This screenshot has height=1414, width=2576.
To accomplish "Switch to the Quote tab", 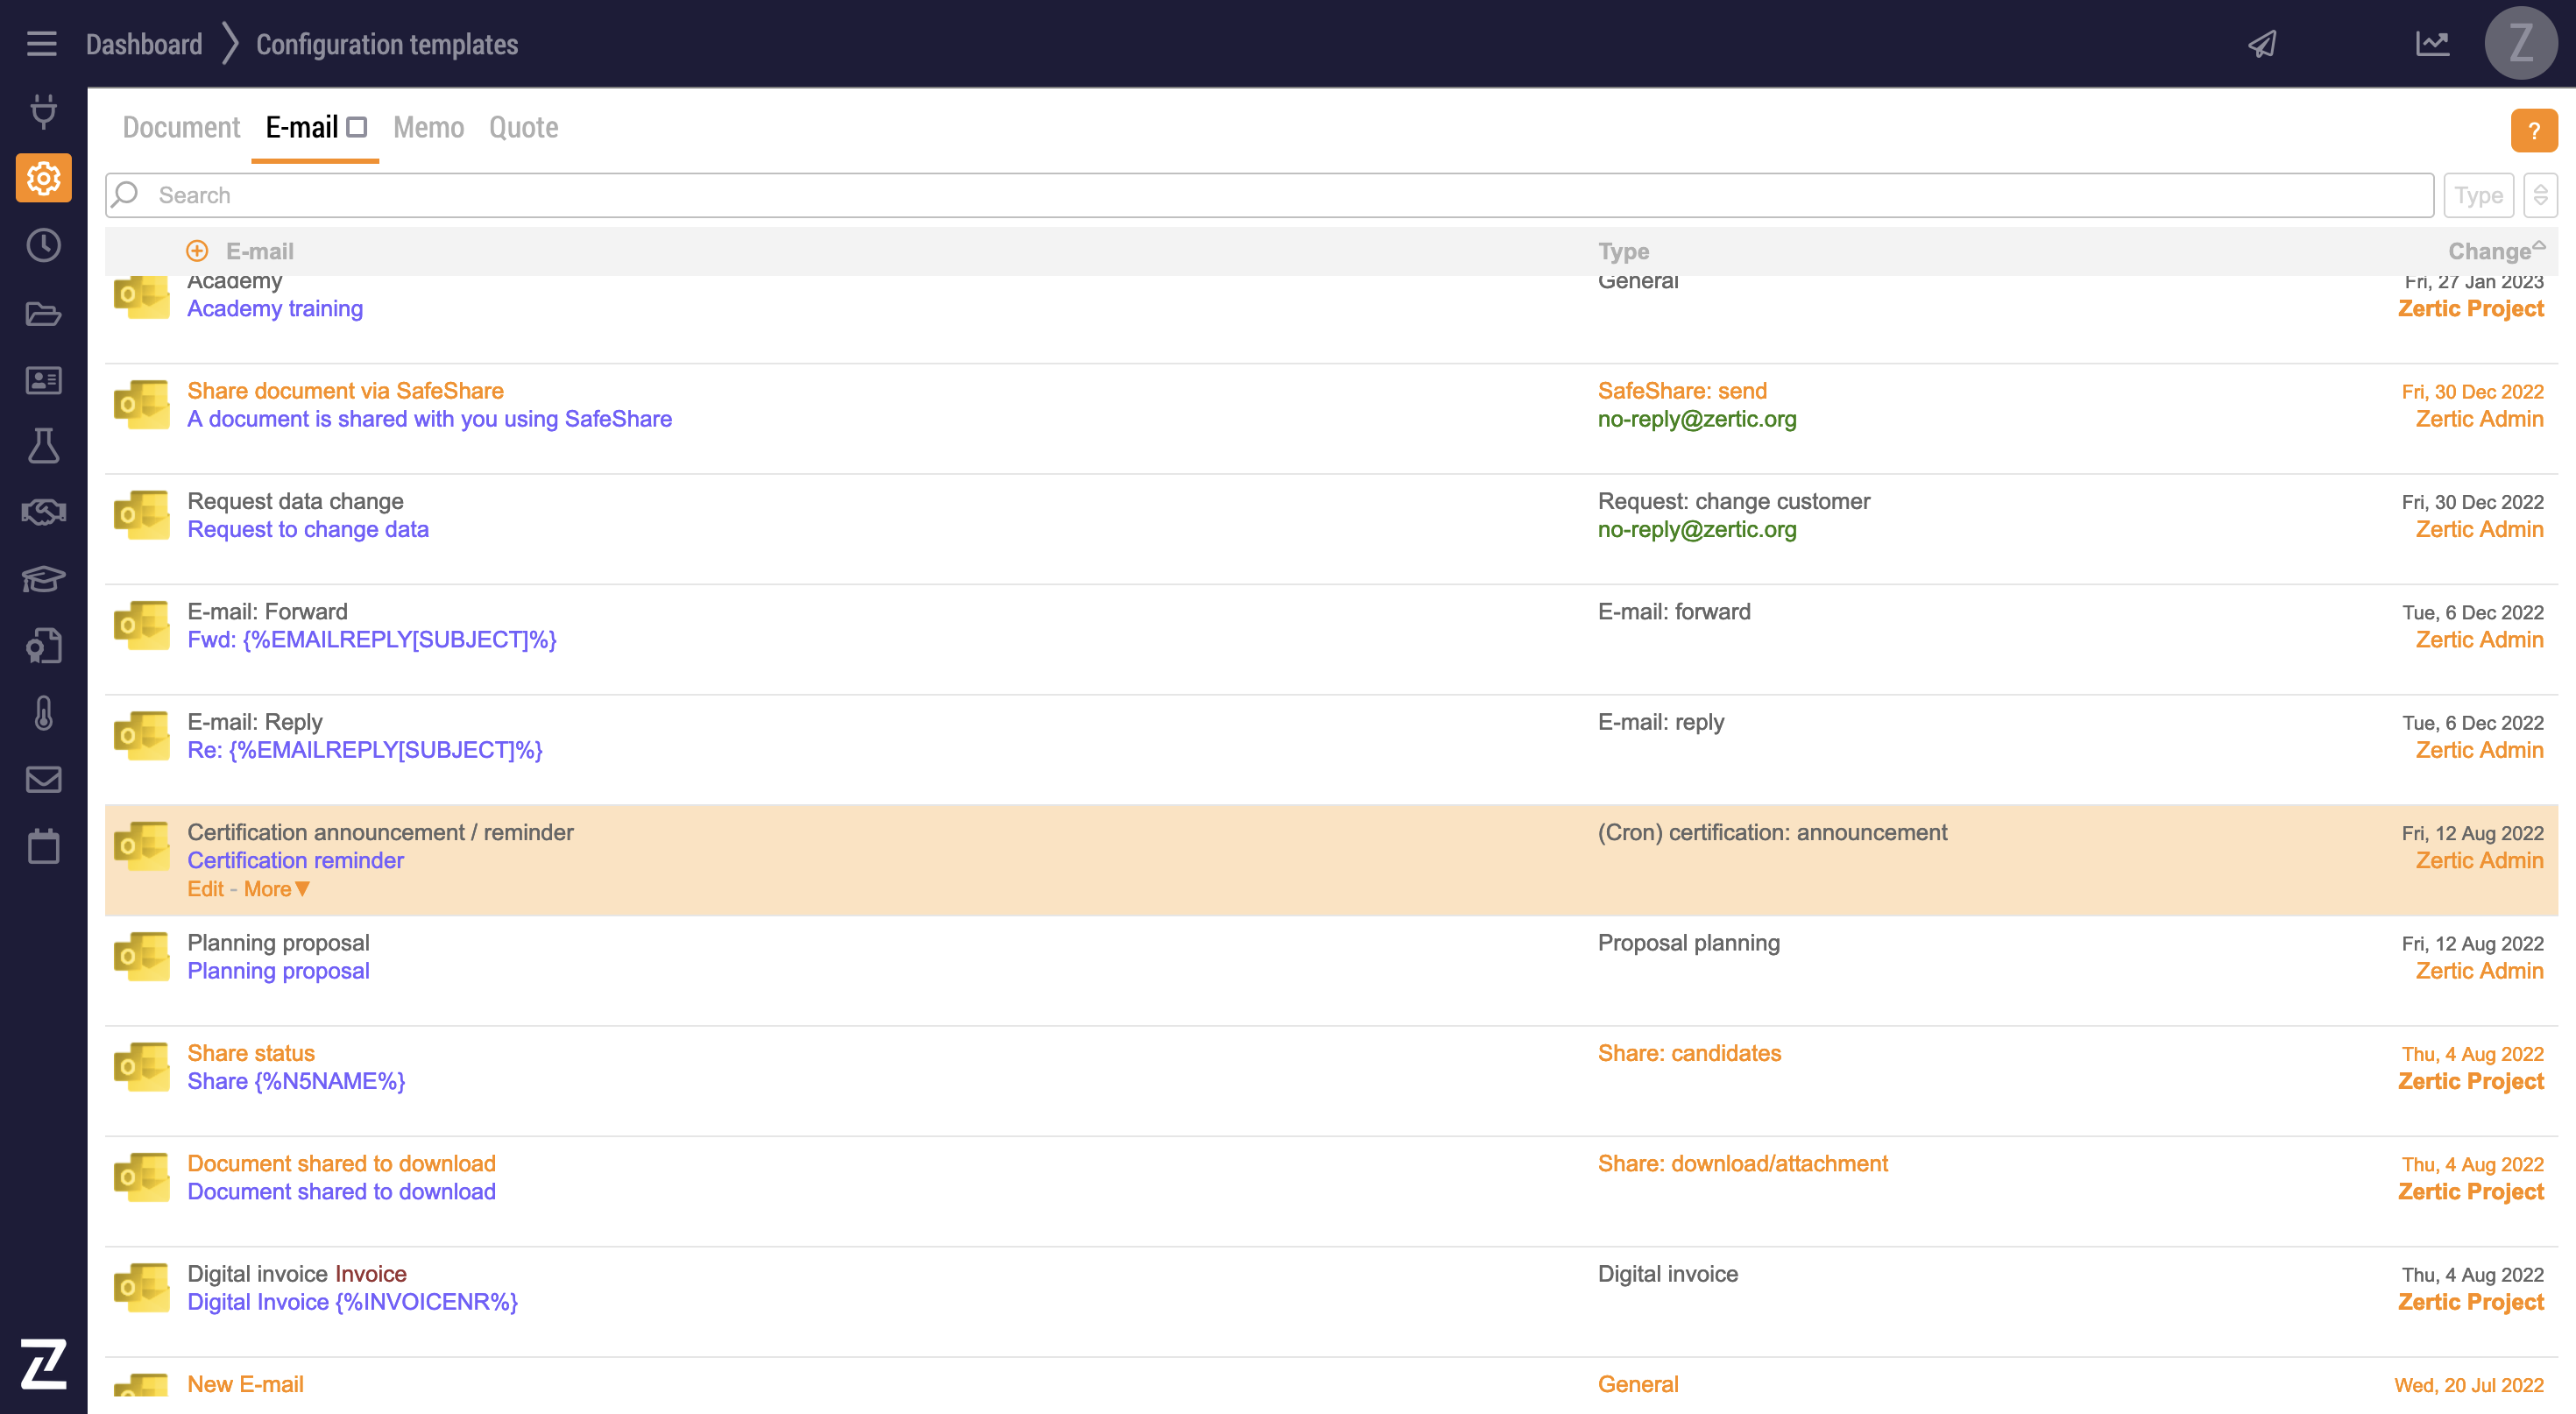I will pyautogui.click(x=523, y=127).
